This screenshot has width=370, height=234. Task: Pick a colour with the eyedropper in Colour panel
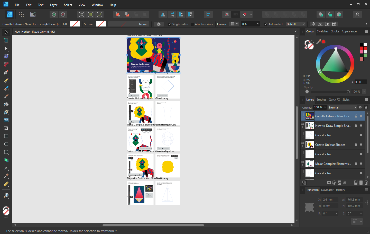[319, 42]
